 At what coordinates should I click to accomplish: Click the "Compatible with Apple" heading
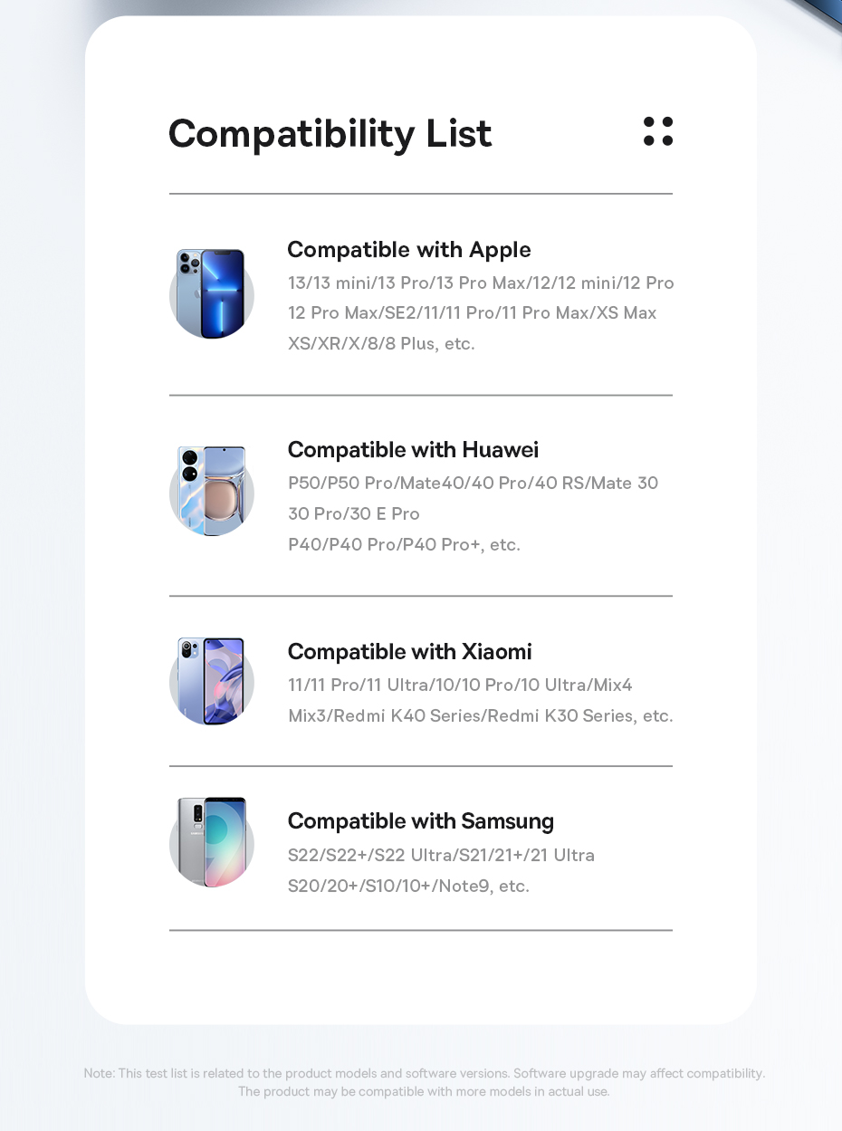[409, 250]
